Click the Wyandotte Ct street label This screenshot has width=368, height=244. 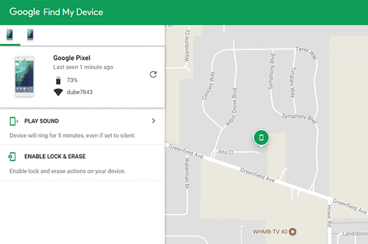pyautogui.click(x=187, y=46)
